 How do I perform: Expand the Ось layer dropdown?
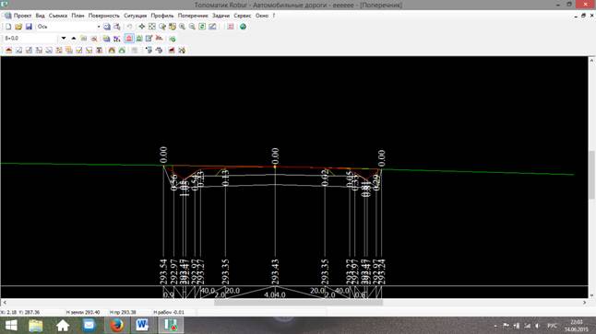(99, 27)
